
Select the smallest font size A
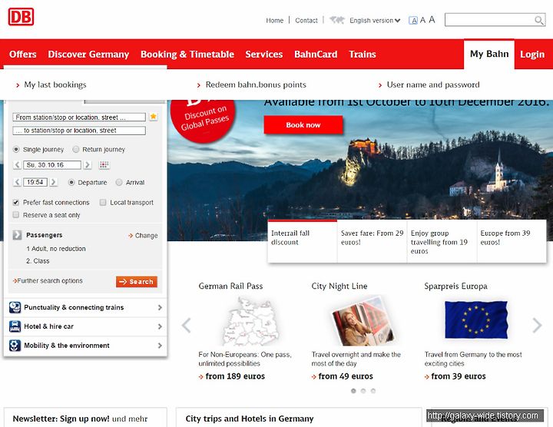click(413, 21)
